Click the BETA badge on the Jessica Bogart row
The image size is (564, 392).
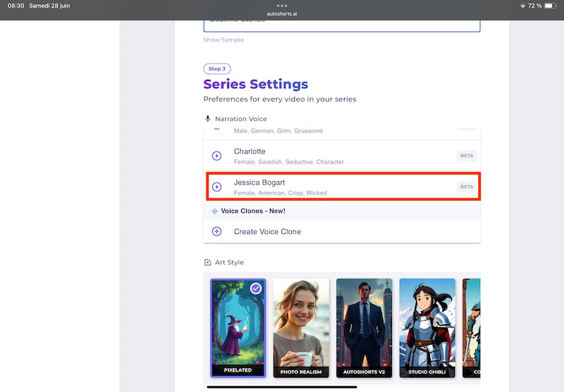coord(467,187)
